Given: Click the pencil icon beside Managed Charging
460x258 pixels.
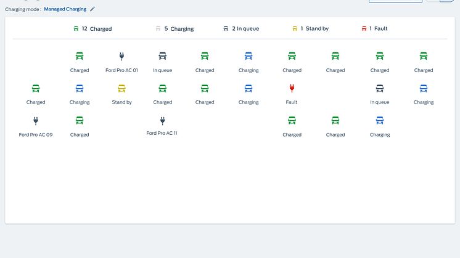Looking at the screenshot, I should [x=92, y=9].
